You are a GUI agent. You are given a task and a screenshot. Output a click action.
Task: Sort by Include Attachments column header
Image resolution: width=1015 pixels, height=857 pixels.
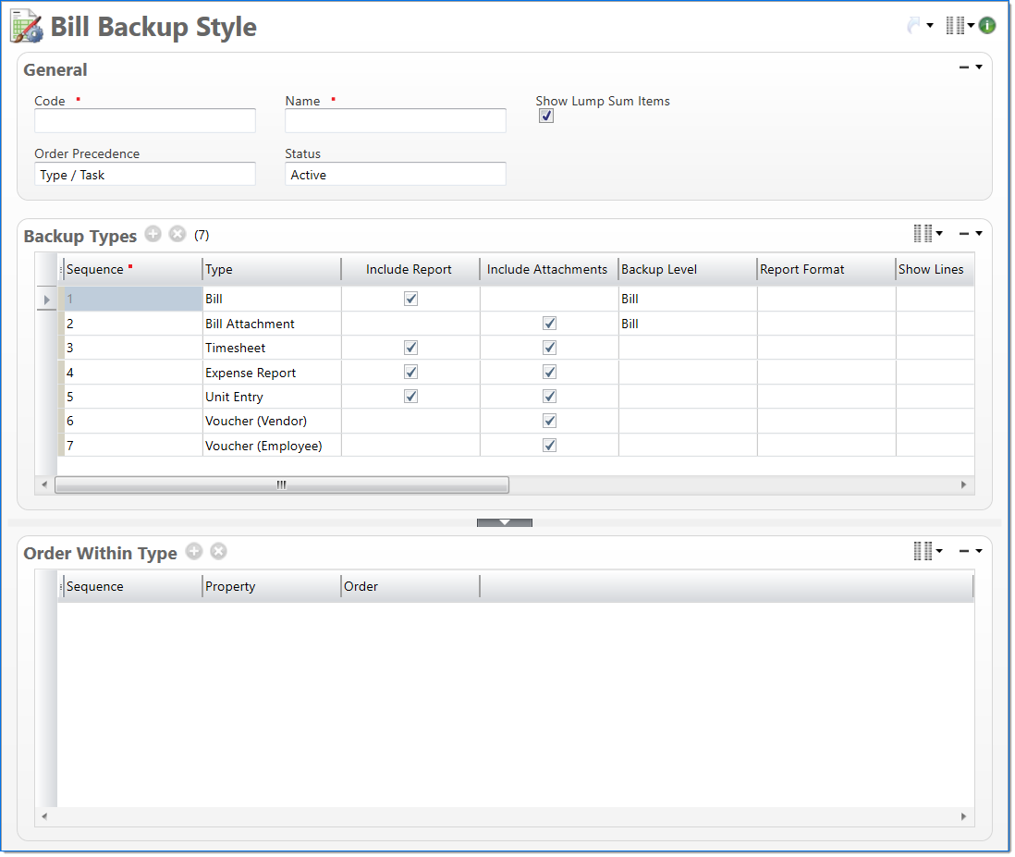coord(547,270)
